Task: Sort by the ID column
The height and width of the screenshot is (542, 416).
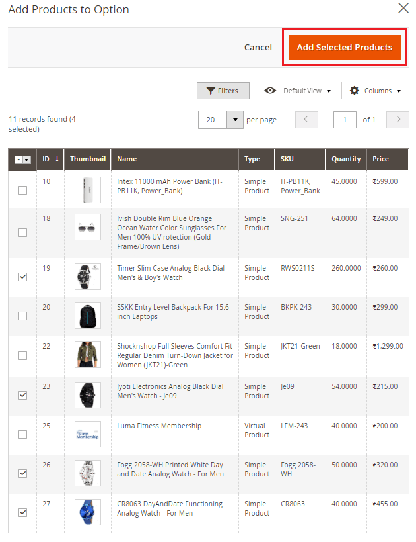Action: coord(50,159)
